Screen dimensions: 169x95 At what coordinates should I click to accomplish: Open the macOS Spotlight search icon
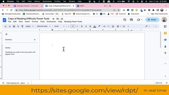[138, 1]
